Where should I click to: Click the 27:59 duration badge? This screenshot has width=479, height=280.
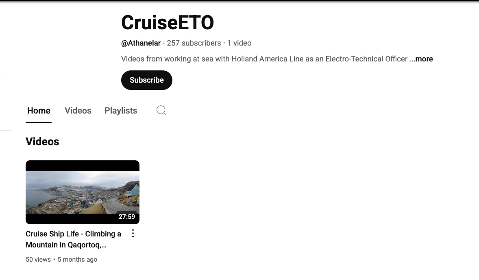(127, 217)
